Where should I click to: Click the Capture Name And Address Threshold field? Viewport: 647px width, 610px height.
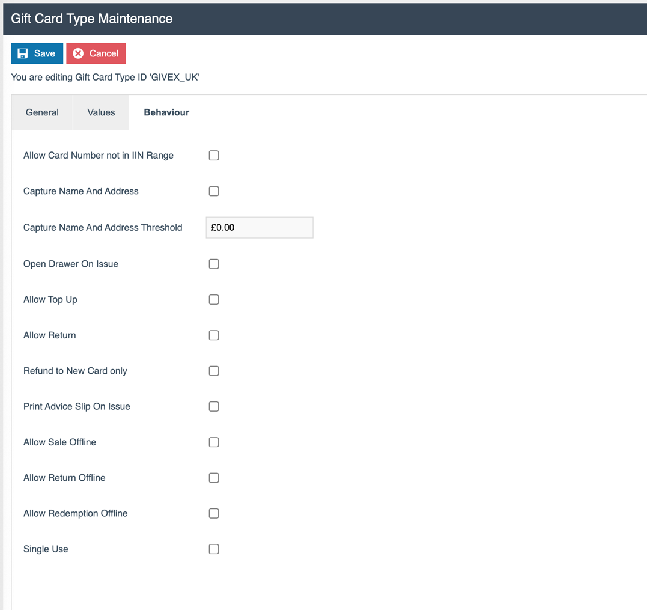tap(259, 227)
